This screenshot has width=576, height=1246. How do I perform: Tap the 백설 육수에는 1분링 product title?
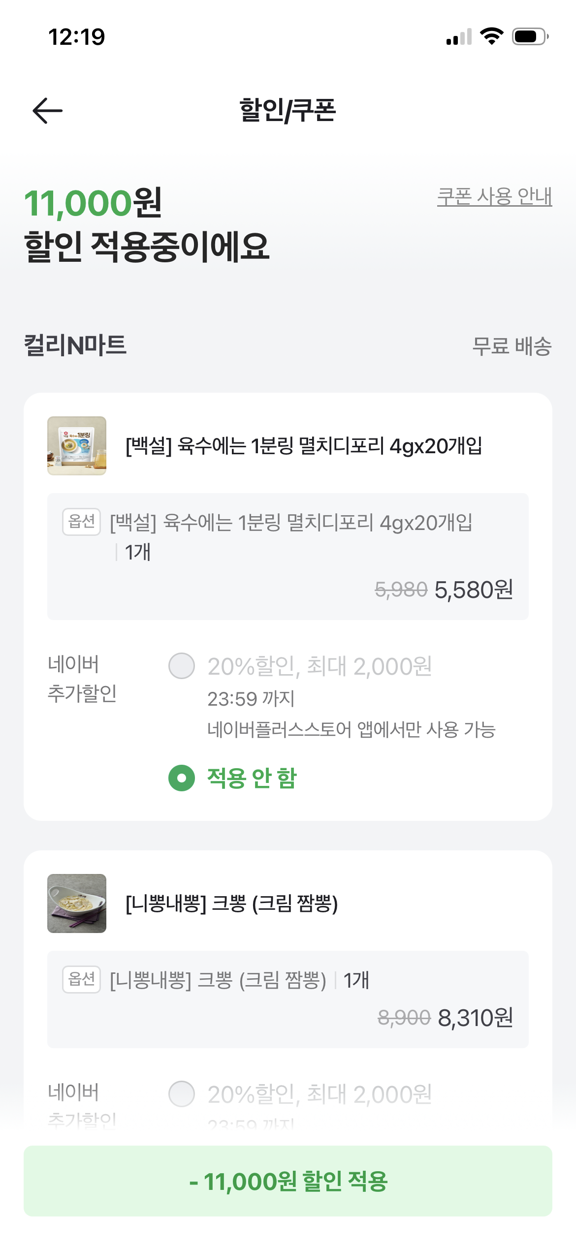point(304,446)
